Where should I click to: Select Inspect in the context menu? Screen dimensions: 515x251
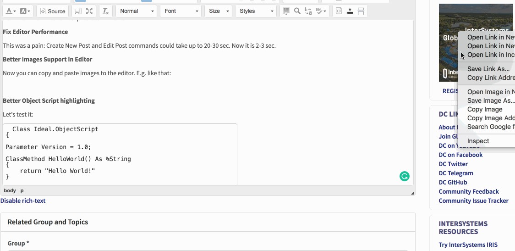coord(478,141)
